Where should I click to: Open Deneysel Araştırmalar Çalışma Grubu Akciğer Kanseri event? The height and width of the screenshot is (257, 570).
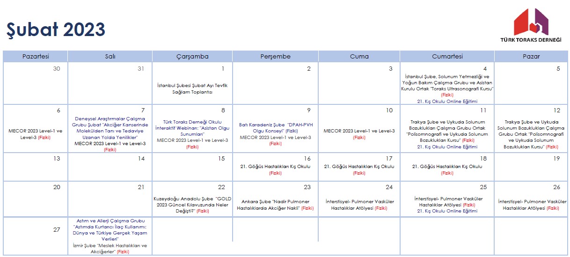click(110, 128)
